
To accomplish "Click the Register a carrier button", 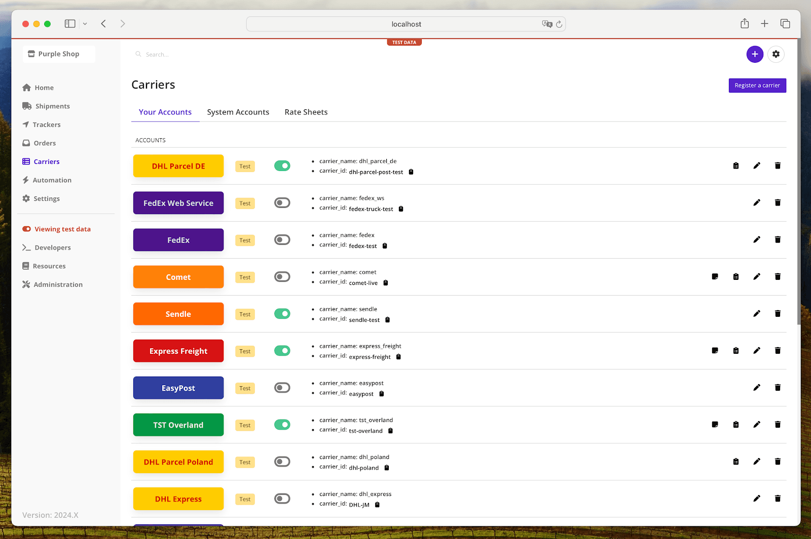I will pyautogui.click(x=757, y=85).
